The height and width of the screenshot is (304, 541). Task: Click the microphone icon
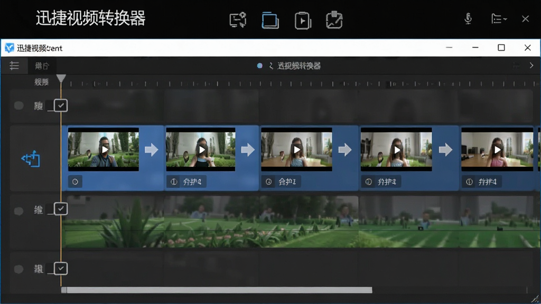pos(468,18)
